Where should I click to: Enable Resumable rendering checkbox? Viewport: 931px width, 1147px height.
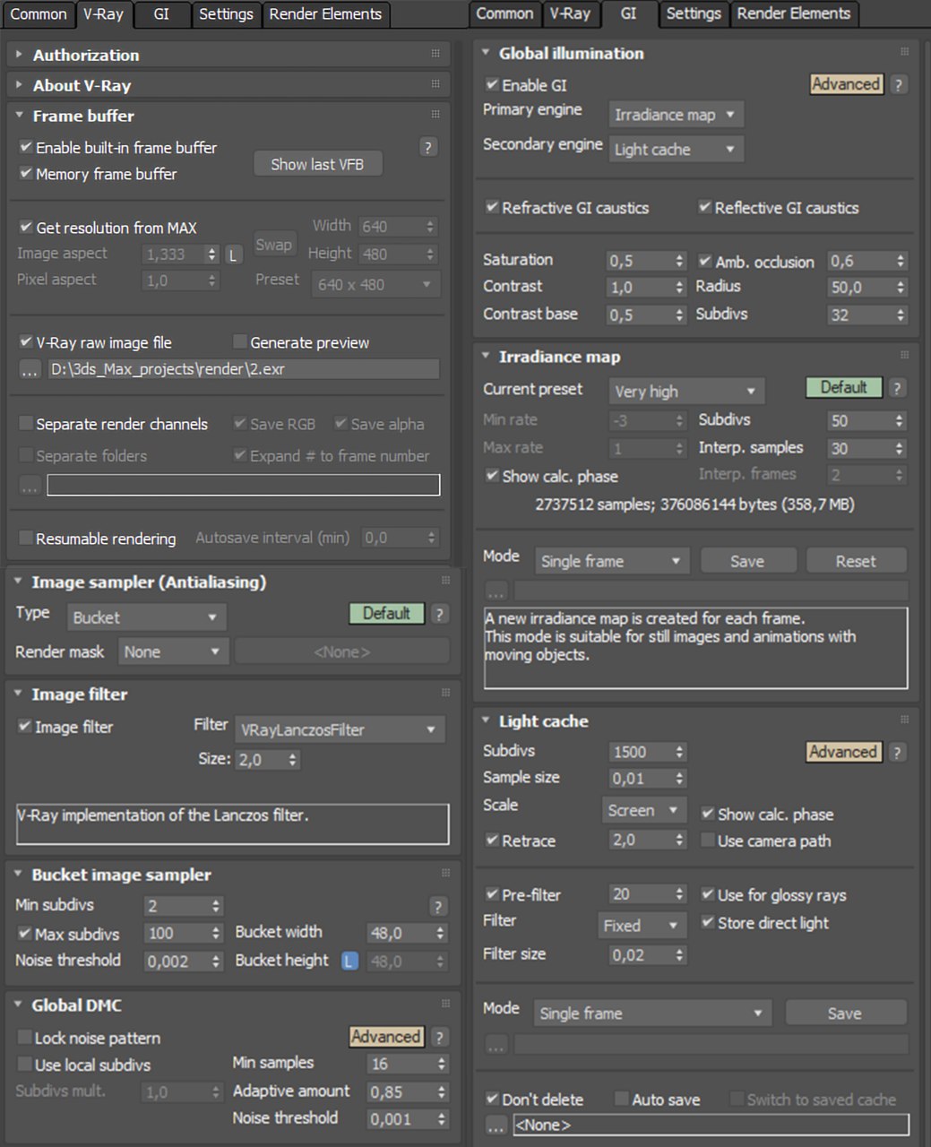(26, 538)
